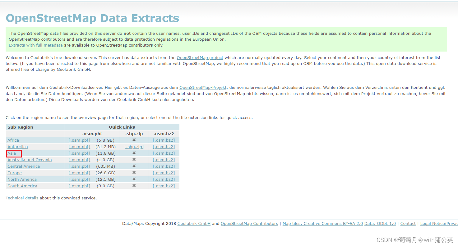The width and height of the screenshot is (458, 246).
Task: Open Map tiles Creative Commons BY-SA 2.0
Action: (x=323, y=224)
